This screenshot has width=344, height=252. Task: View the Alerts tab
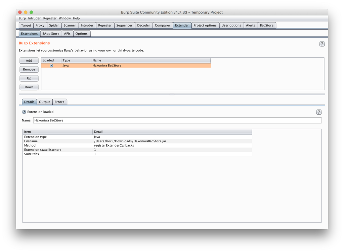[x=250, y=26]
